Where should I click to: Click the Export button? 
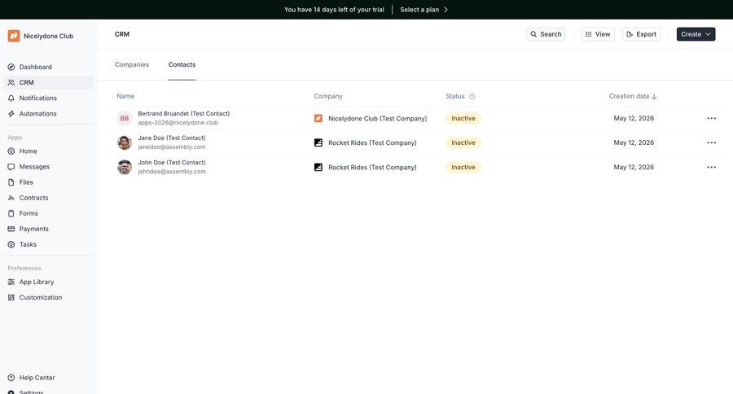(642, 34)
